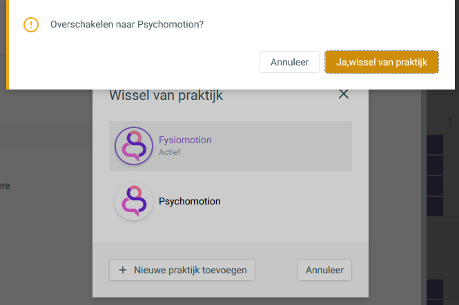Click empty space in highlighted Fysiomotion row
The height and width of the screenshot is (305, 459).
pyautogui.click(x=281, y=146)
